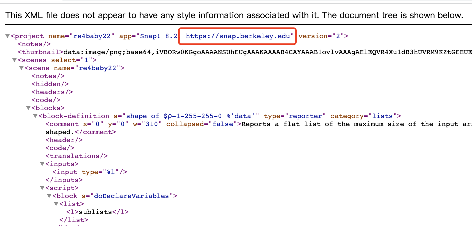472x226 pixels.
Task: Click the comment element opening tag
Action: (62, 124)
